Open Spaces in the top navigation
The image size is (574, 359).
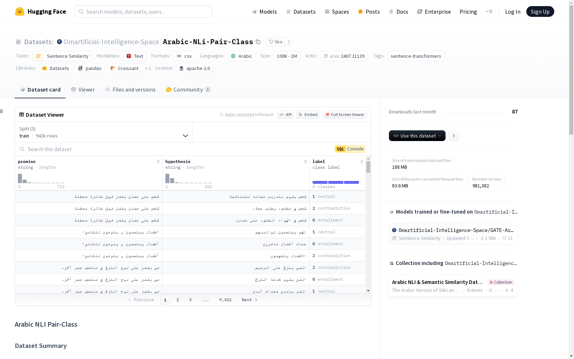337,11
